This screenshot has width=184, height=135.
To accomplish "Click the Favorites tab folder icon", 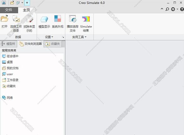I will tap(48, 44).
